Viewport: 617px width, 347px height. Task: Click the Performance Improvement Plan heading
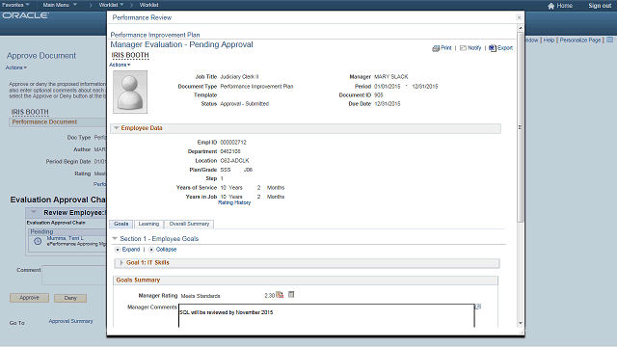pos(155,35)
